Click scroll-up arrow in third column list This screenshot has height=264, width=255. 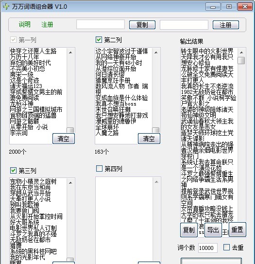pyautogui.click(x=70, y=183)
